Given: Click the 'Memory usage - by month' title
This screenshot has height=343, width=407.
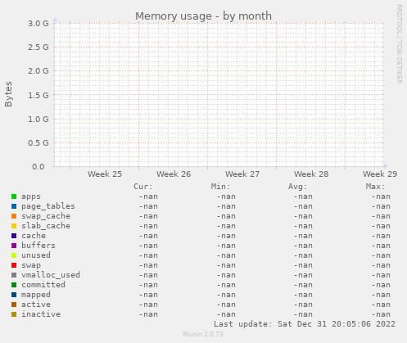Looking at the screenshot, I should (203, 16).
